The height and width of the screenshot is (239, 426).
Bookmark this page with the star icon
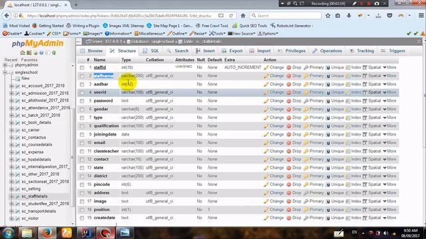click(x=328, y=16)
